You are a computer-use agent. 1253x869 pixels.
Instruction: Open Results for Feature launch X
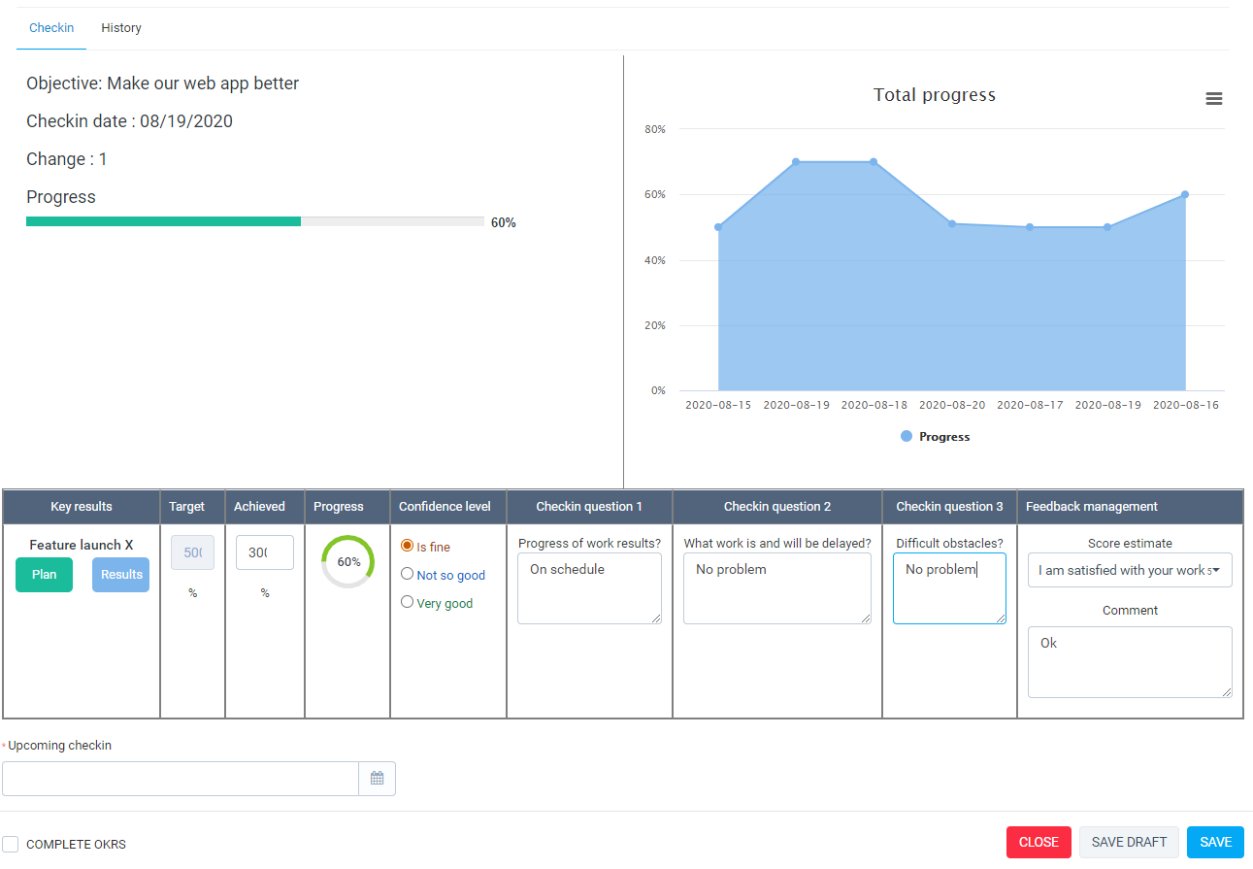click(121, 575)
